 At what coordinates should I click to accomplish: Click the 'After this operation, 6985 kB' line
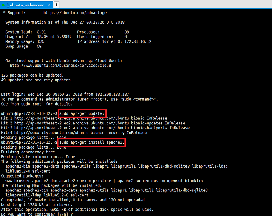(77, 210)
